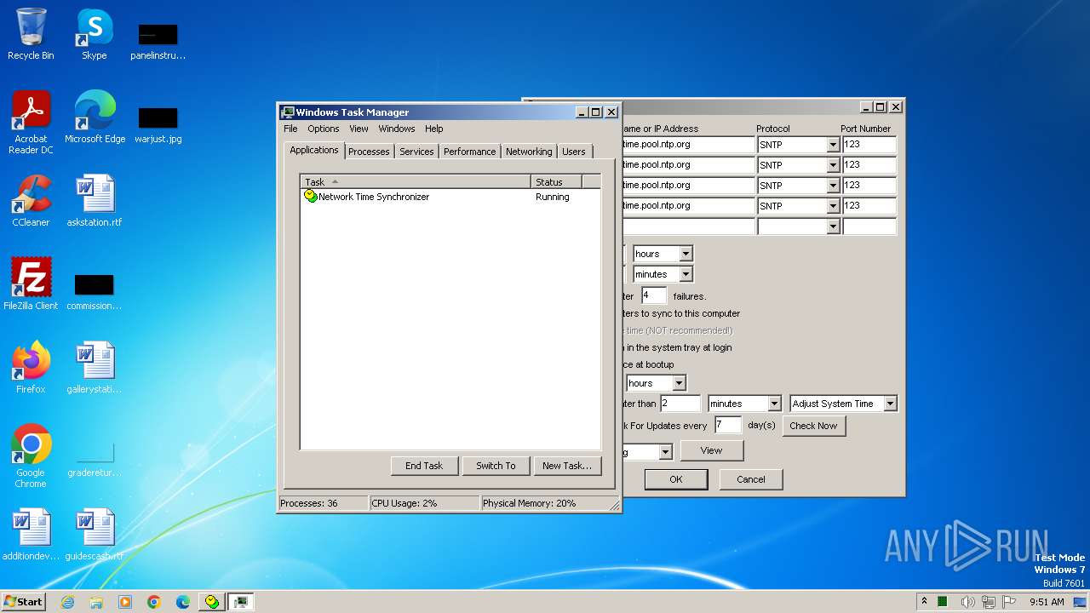Select the commission... desktop file
Screen dimensions: 1090x613
click(95, 291)
